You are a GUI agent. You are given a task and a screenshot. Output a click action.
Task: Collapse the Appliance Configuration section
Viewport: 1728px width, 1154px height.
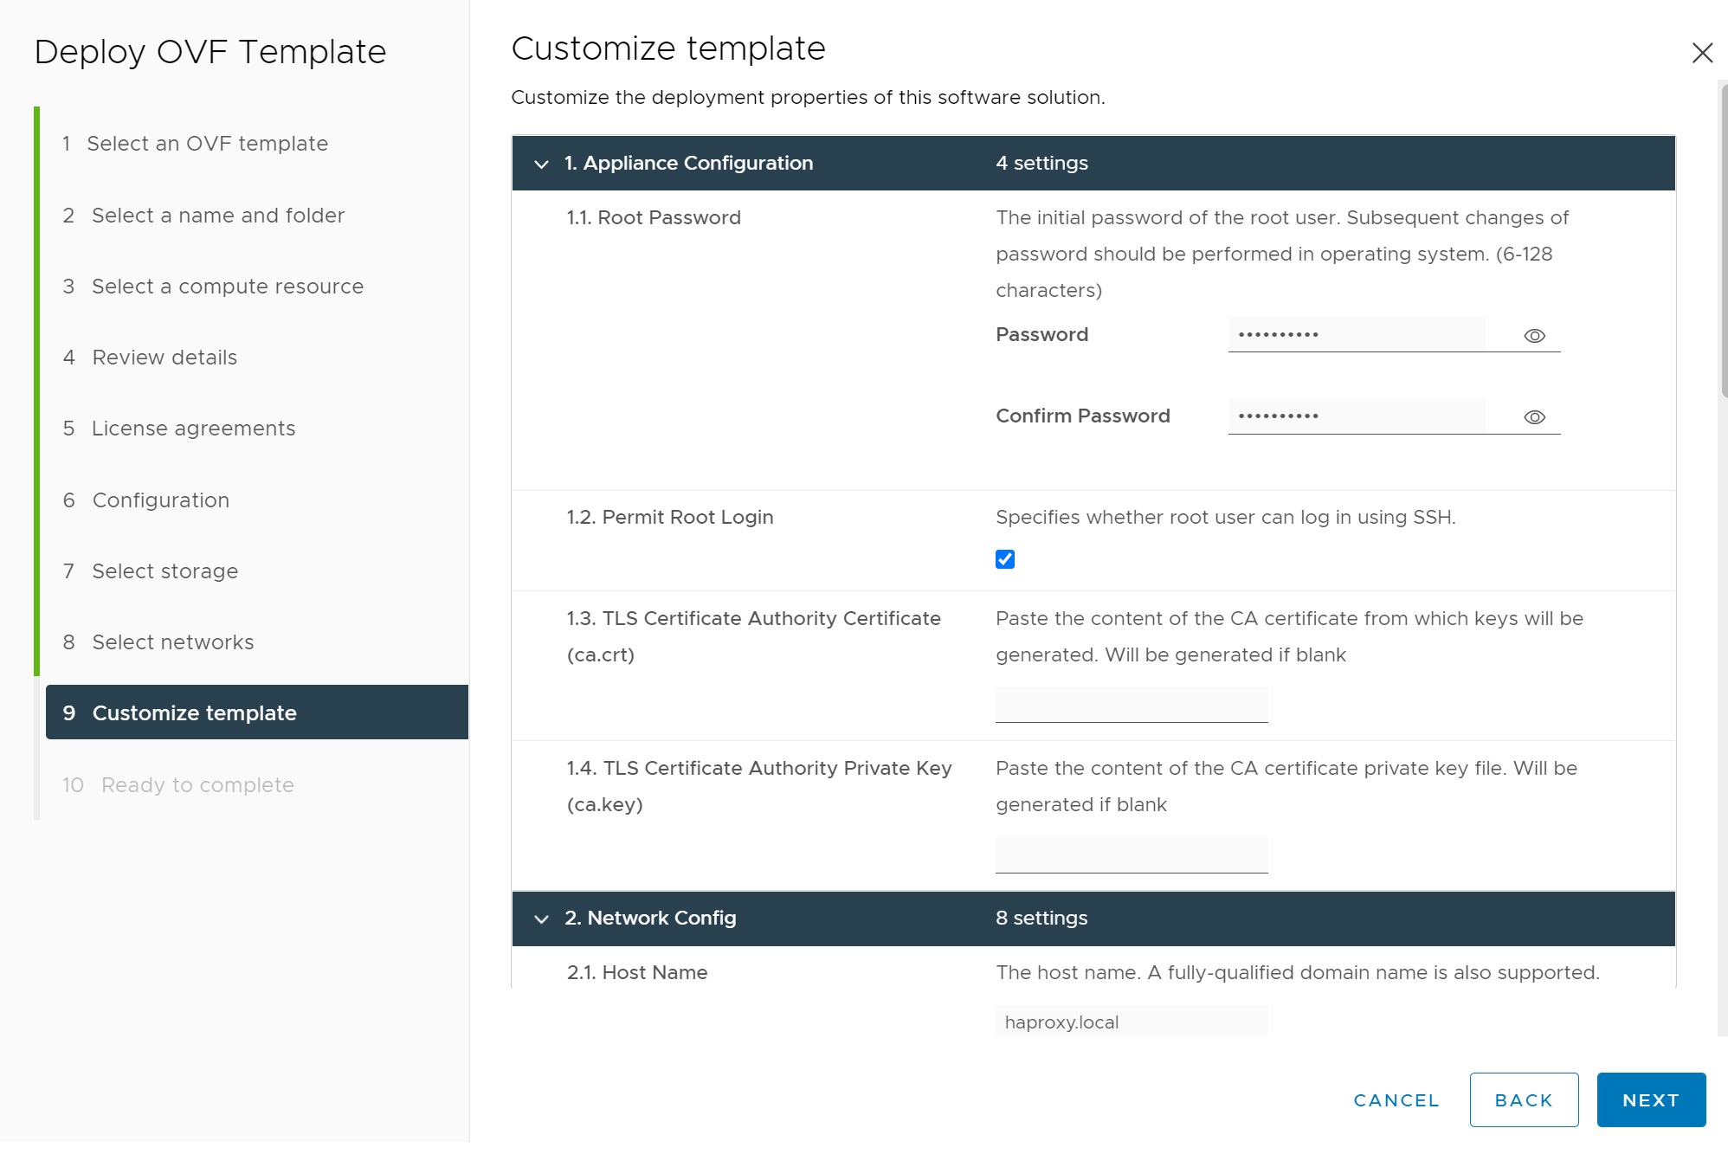pos(542,164)
